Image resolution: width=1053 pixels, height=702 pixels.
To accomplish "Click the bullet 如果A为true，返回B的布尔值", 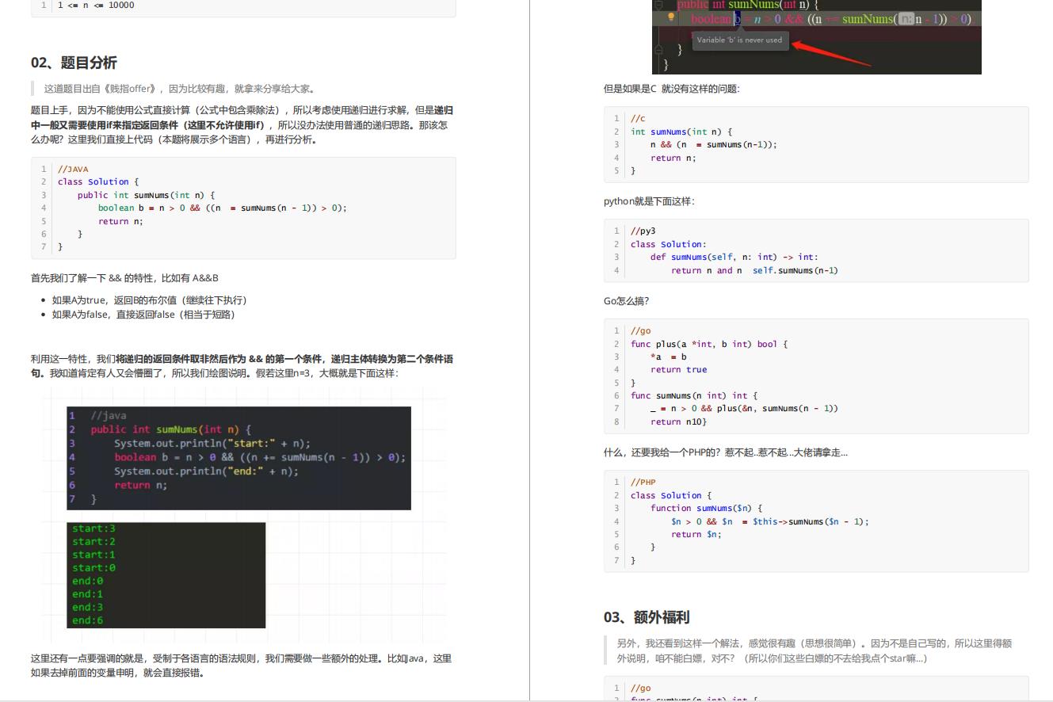I will 149,300.
